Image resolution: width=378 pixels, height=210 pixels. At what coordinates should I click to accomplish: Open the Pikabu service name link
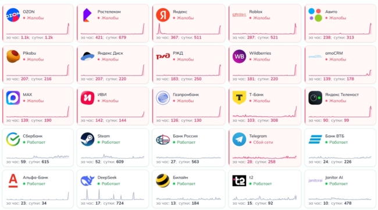[29, 53]
